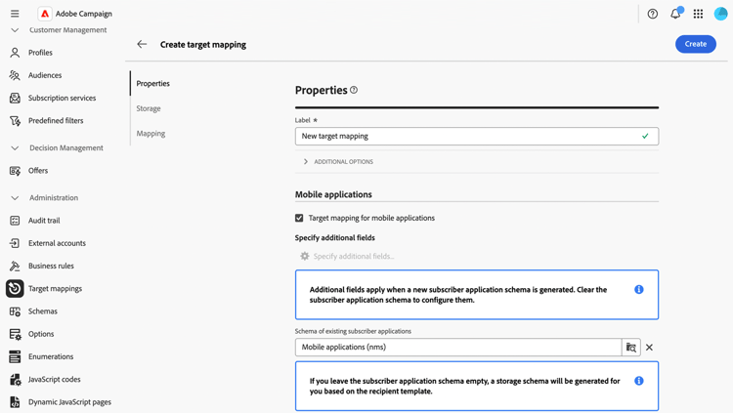The height and width of the screenshot is (413, 733).
Task: Click the Options icon in sidebar
Action: (15, 334)
